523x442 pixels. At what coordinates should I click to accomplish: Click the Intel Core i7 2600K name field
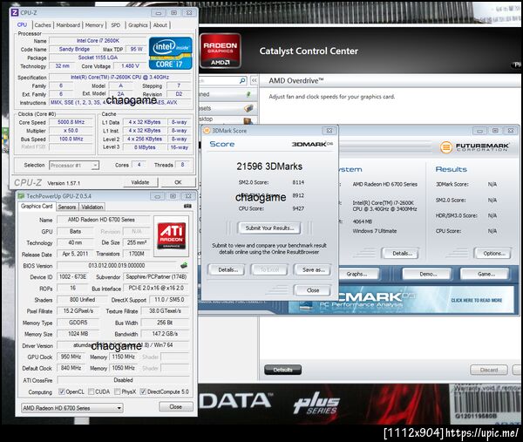coord(98,41)
